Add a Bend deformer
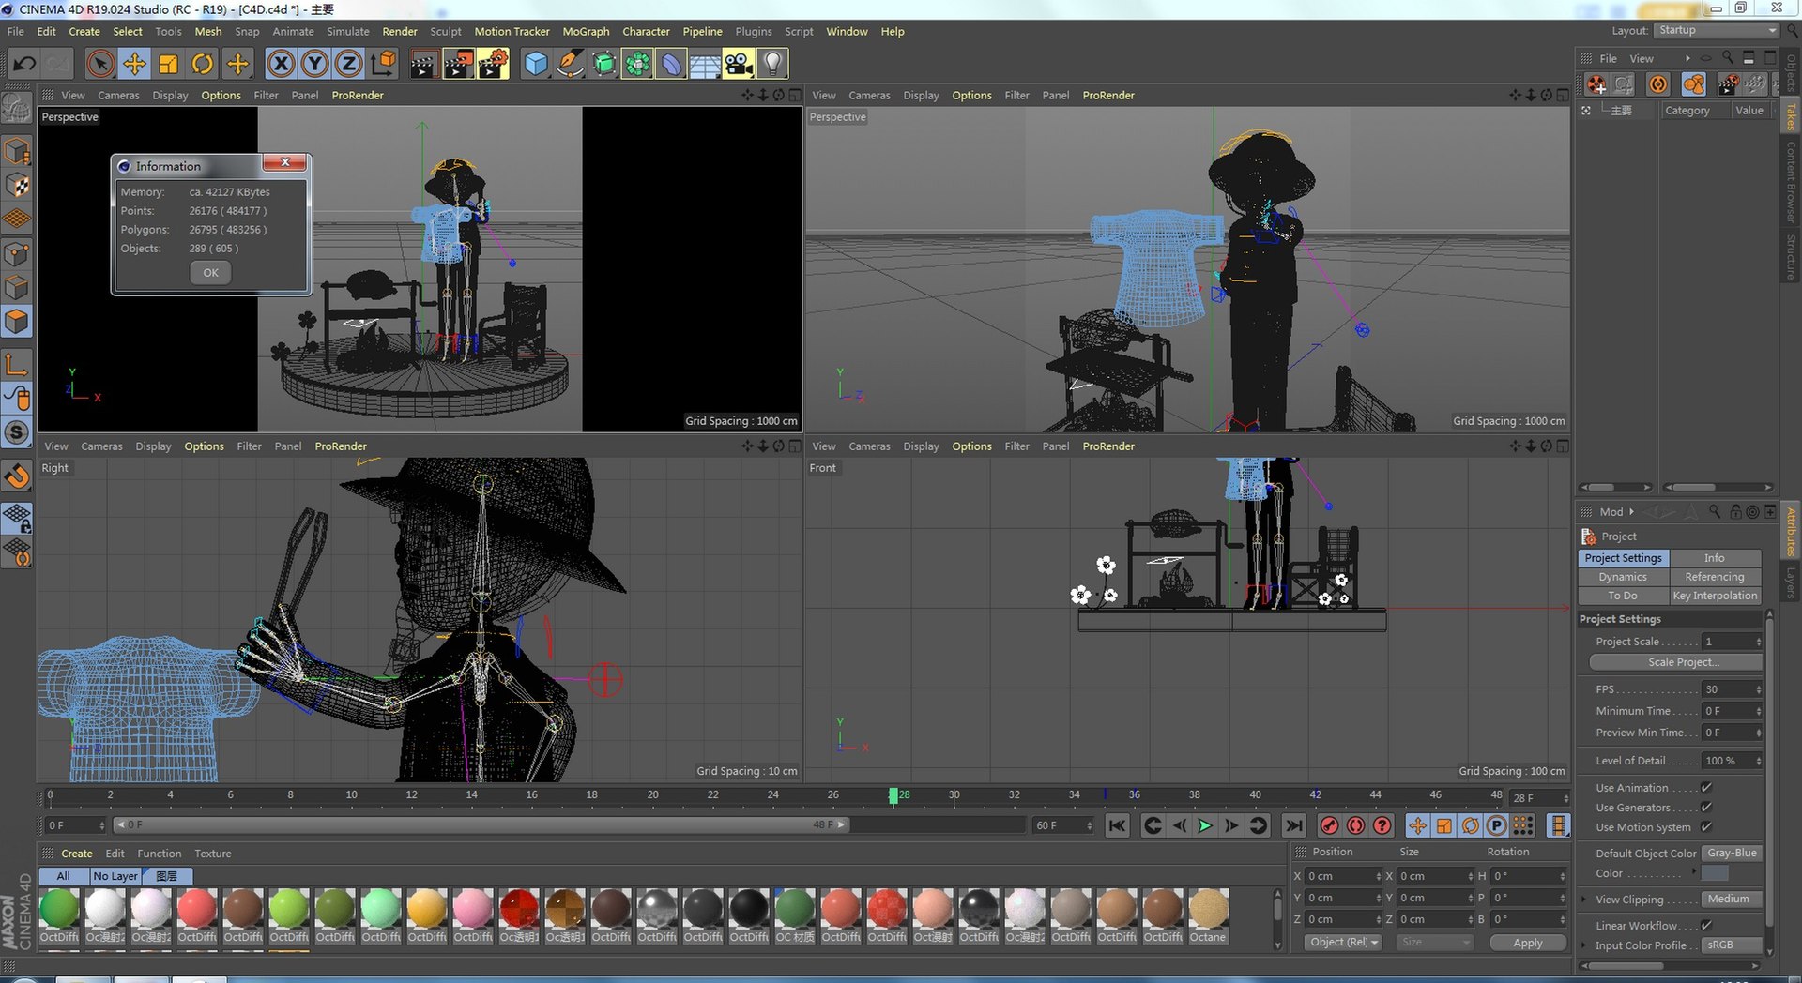 click(671, 64)
